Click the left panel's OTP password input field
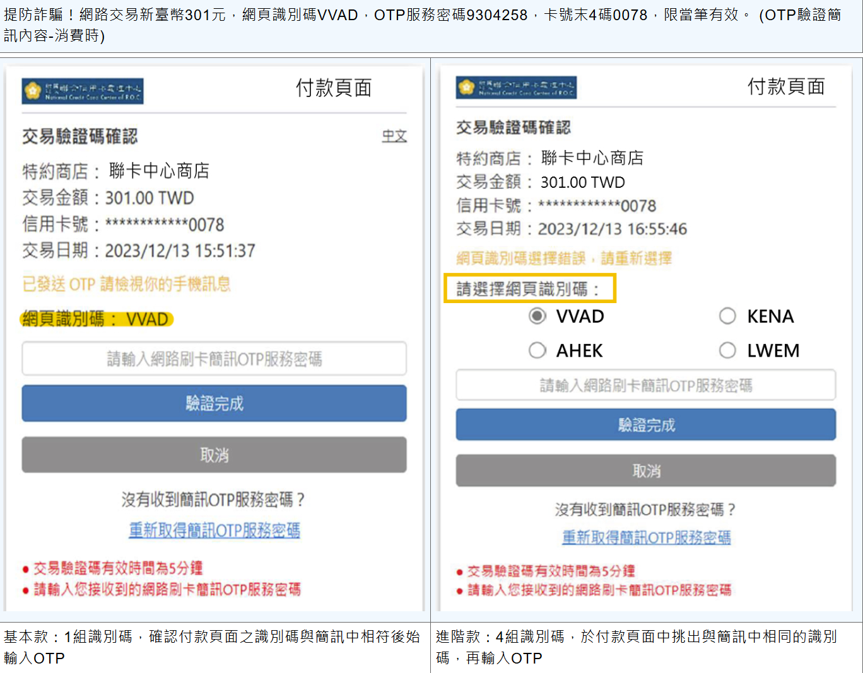 coord(214,359)
